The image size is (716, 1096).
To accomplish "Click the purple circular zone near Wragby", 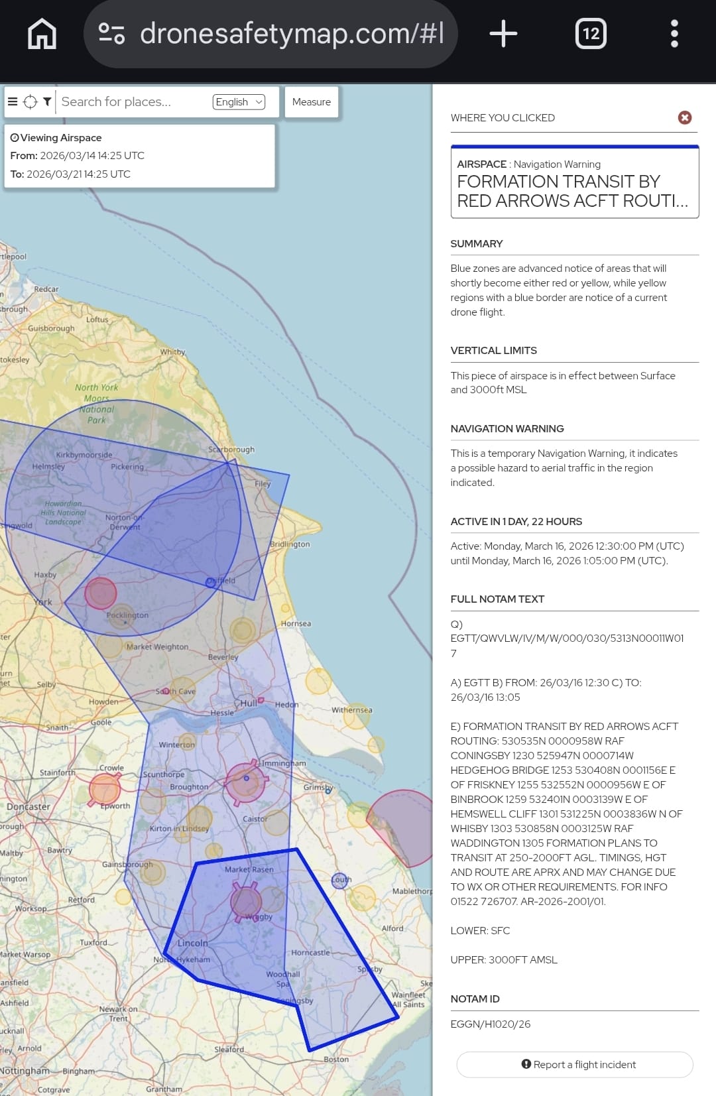I will tap(245, 902).
